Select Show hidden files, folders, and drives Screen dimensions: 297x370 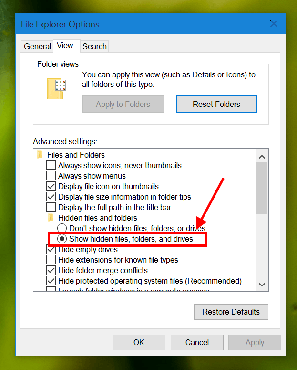62,239
